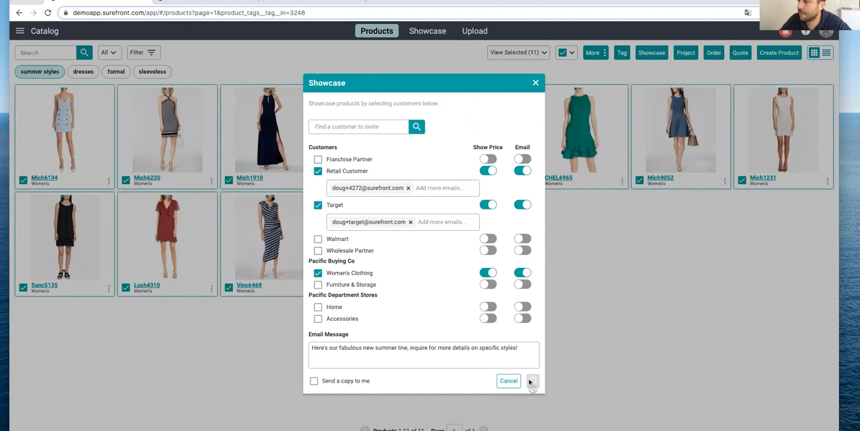Turn off Email toggle for Target

(522, 205)
